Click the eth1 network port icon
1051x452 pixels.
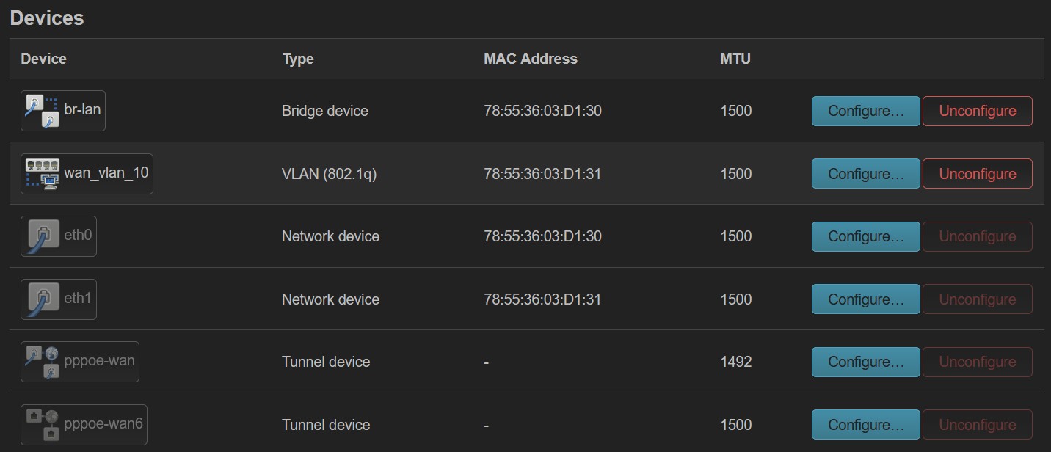[x=43, y=299]
